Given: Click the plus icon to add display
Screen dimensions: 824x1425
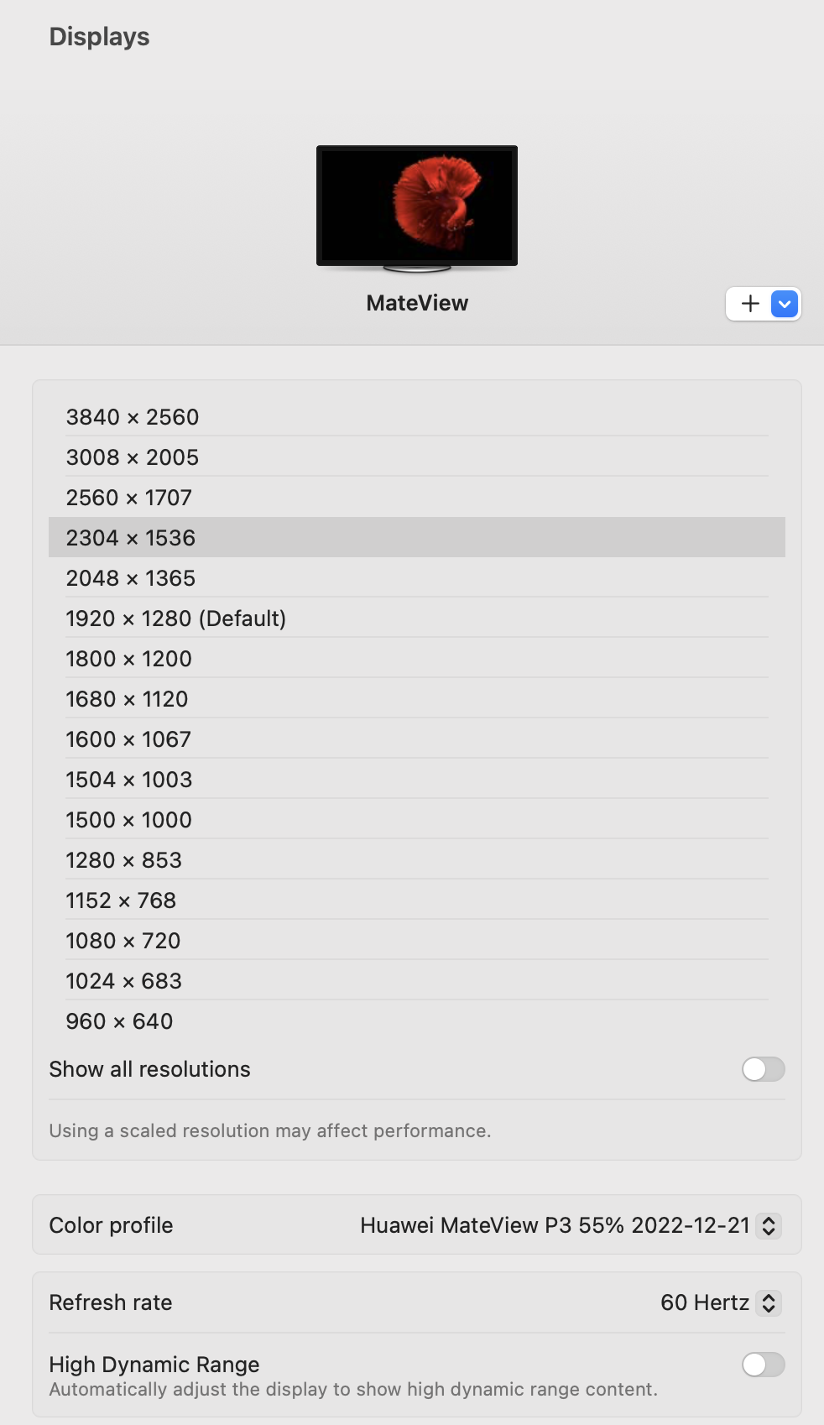Looking at the screenshot, I should coord(750,304).
